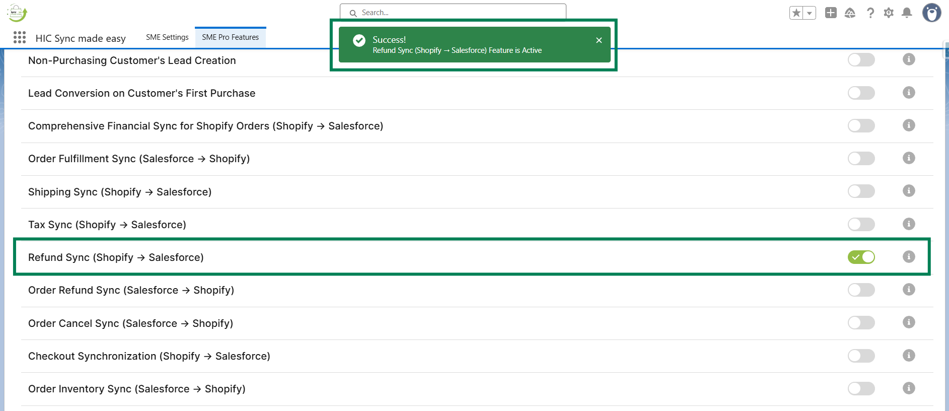949x411 pixels.
Task: Turn on Order Cancel Sync toggle
Action: (861, 323)
